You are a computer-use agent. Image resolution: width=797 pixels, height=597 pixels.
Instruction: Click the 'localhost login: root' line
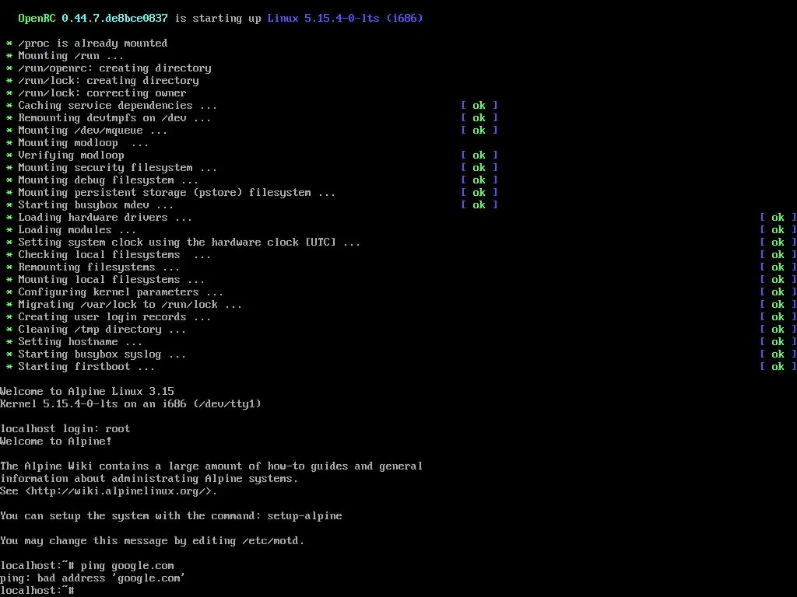pyautogui.click(x=65, y=429)
